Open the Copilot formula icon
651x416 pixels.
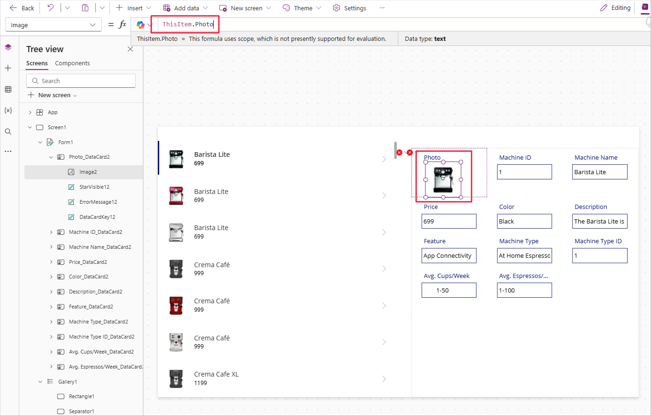click(x=140, y=24)
